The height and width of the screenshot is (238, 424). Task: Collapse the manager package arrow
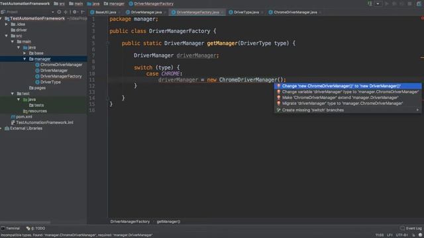(25, 59)
